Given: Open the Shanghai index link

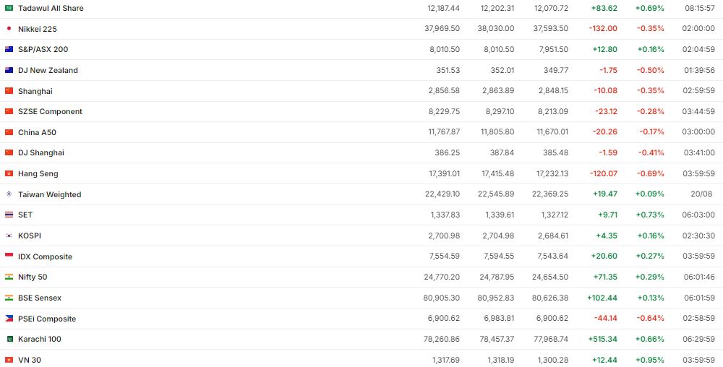Looking at the screenshot, I should (35, 91).
